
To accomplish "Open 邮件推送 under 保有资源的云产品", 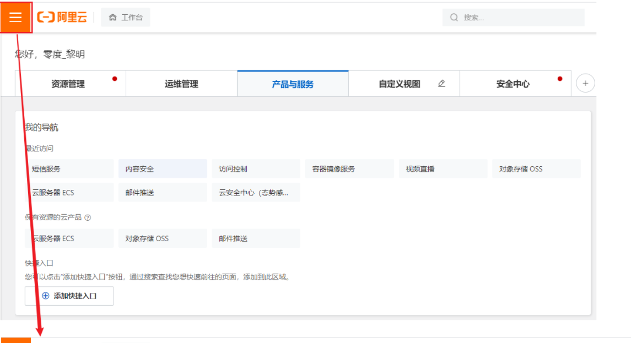I will click(256, 238).
